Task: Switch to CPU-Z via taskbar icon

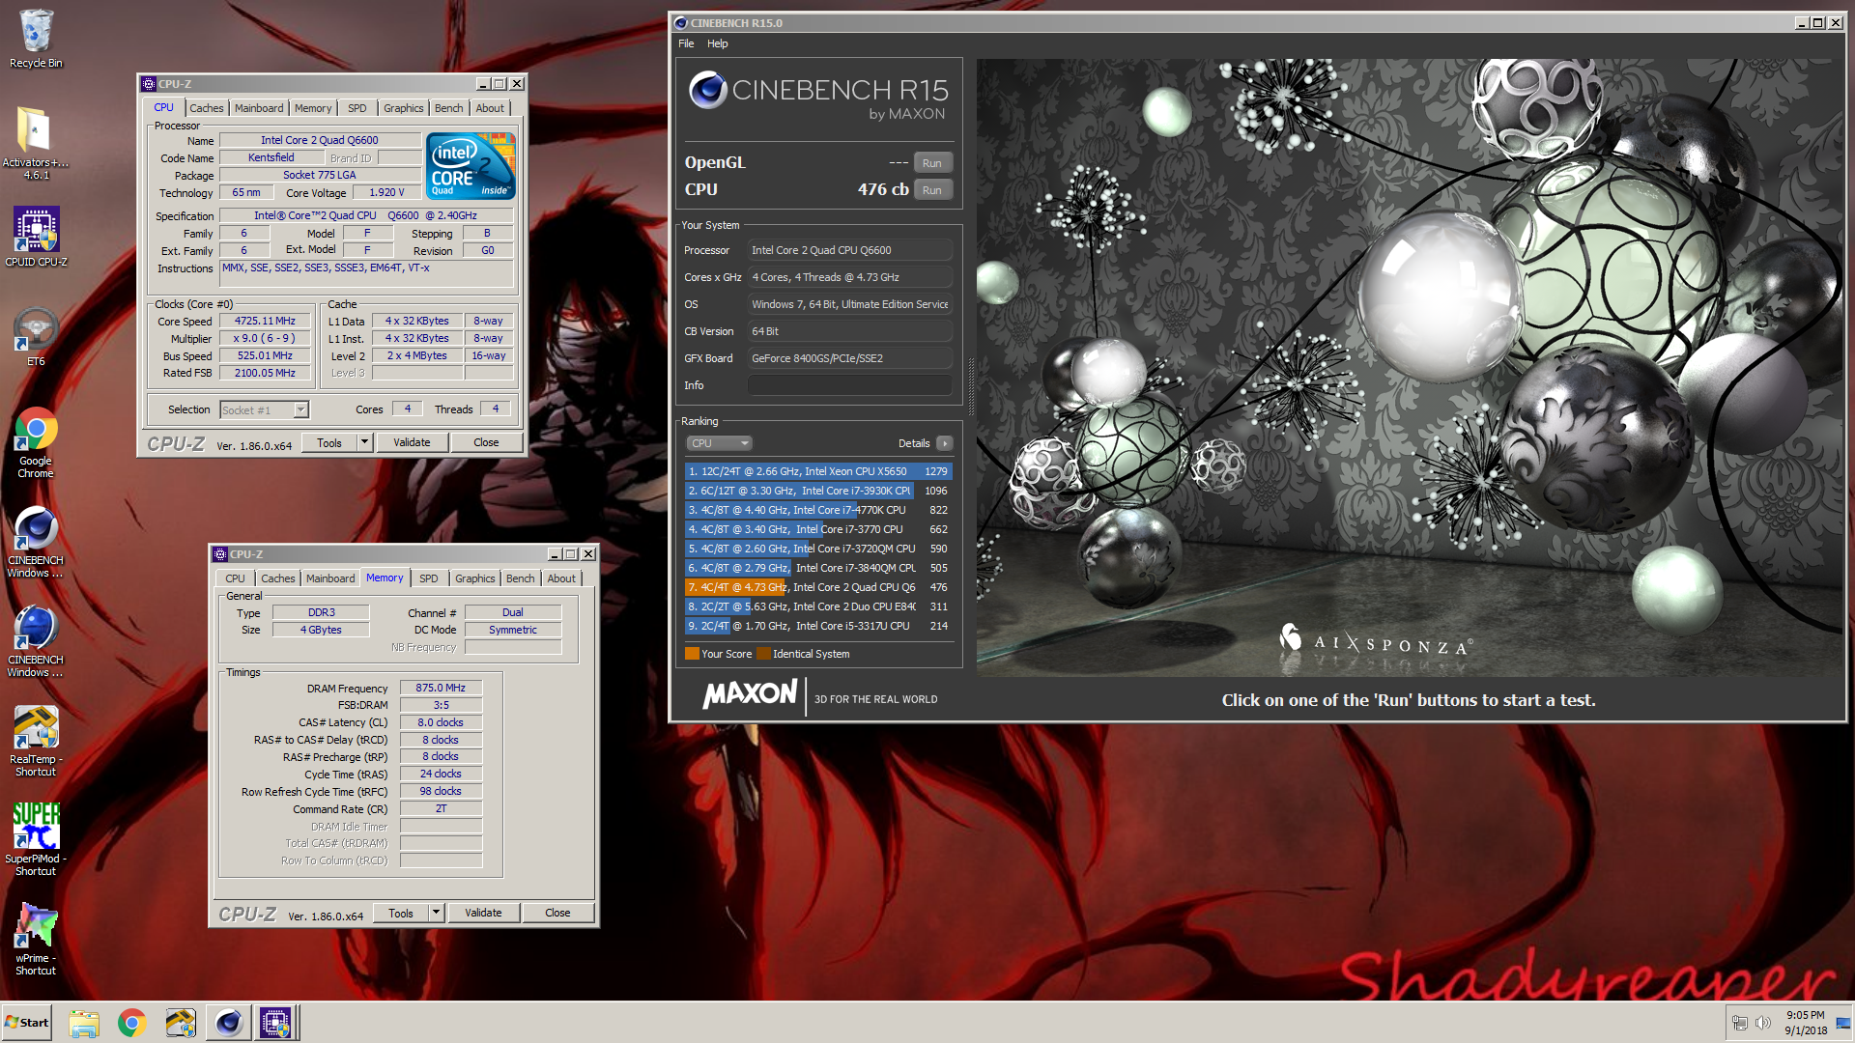Action: (x=276, y=1023)
